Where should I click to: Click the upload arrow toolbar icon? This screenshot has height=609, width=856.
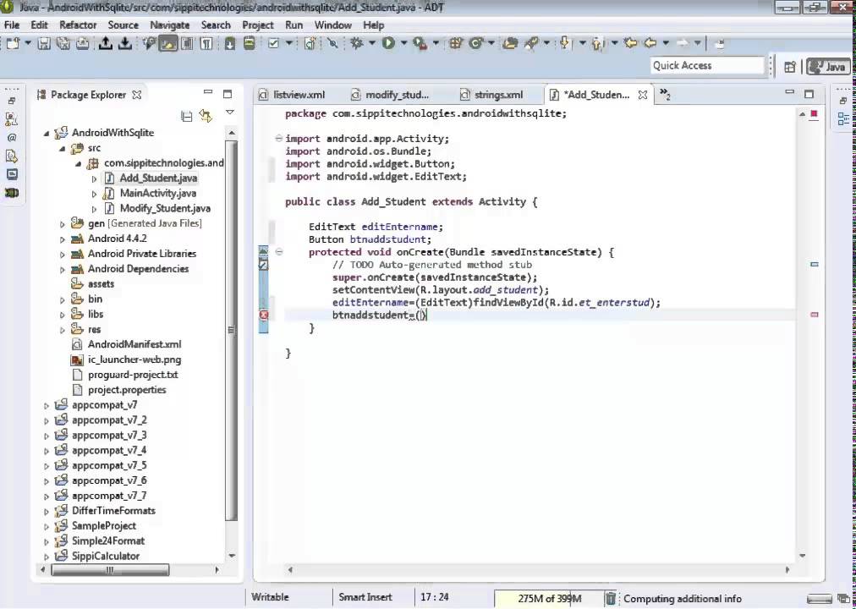tap(106, 44)
